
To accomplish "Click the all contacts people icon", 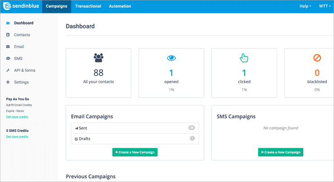I will click(x=98, y=58).
